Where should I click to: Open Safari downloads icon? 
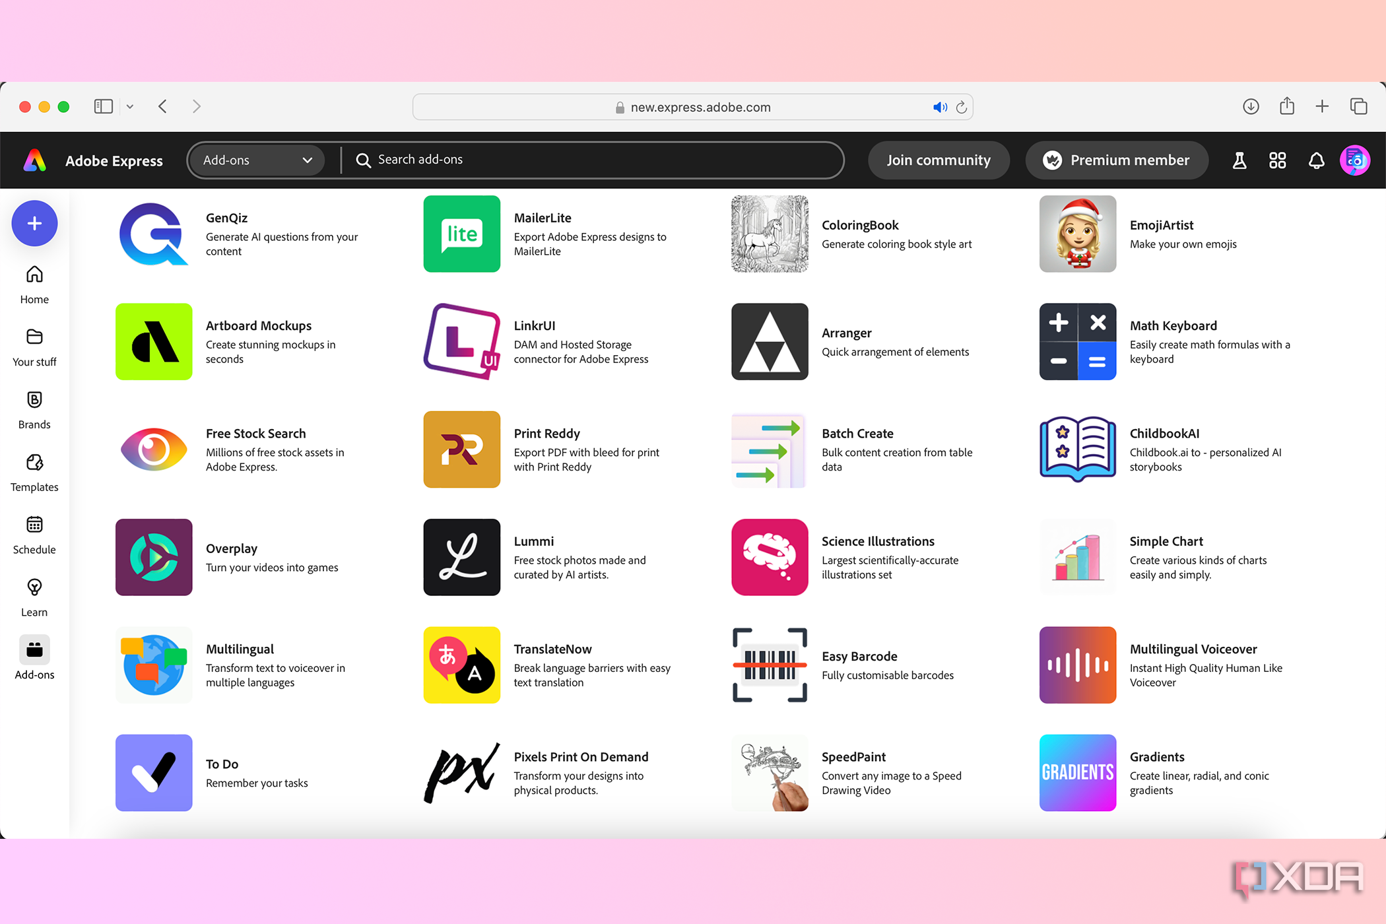tap(1251, 107)
